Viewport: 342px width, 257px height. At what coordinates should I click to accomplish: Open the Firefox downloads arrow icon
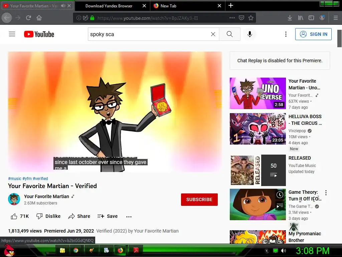tap(290, 18)
